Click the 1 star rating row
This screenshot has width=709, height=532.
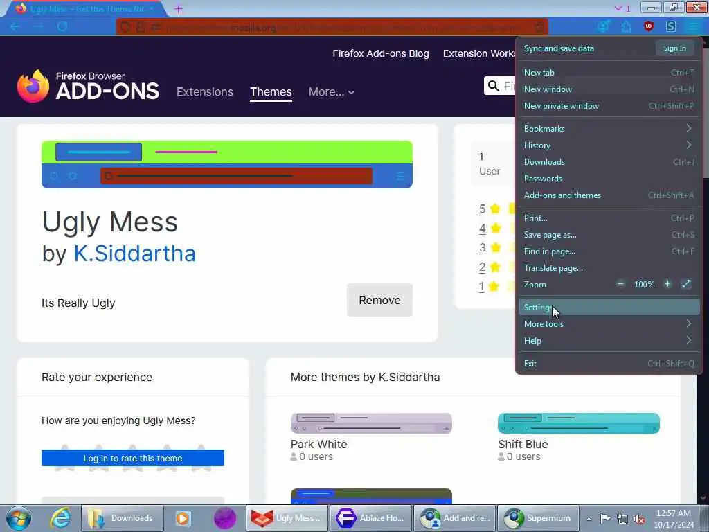pyautogui.click(x=496, y=286)
